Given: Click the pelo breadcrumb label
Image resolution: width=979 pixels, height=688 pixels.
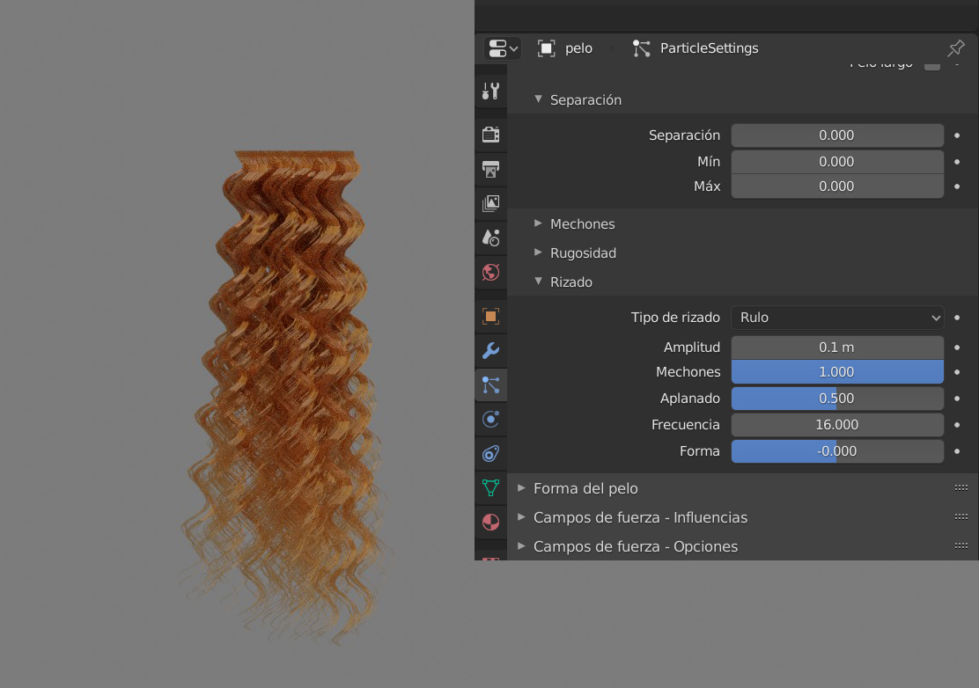Looking at the screenshot, I should coord(578,48).
